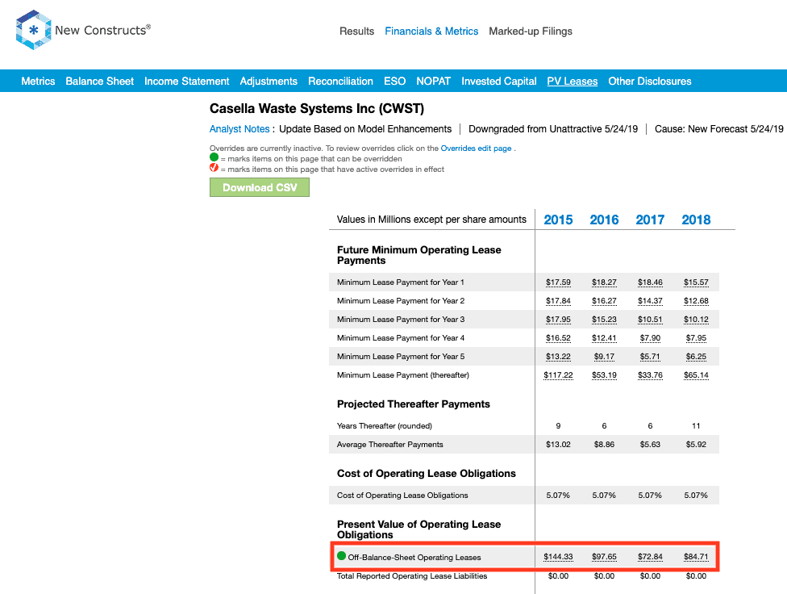Click Year 4 lease payment $7.90

650,338
